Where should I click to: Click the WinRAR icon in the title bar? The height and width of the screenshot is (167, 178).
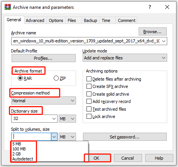[8, 7]
